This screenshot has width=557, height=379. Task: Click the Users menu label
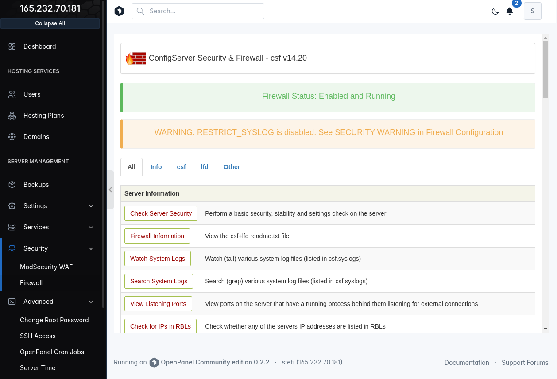click(x=32, y=94)
